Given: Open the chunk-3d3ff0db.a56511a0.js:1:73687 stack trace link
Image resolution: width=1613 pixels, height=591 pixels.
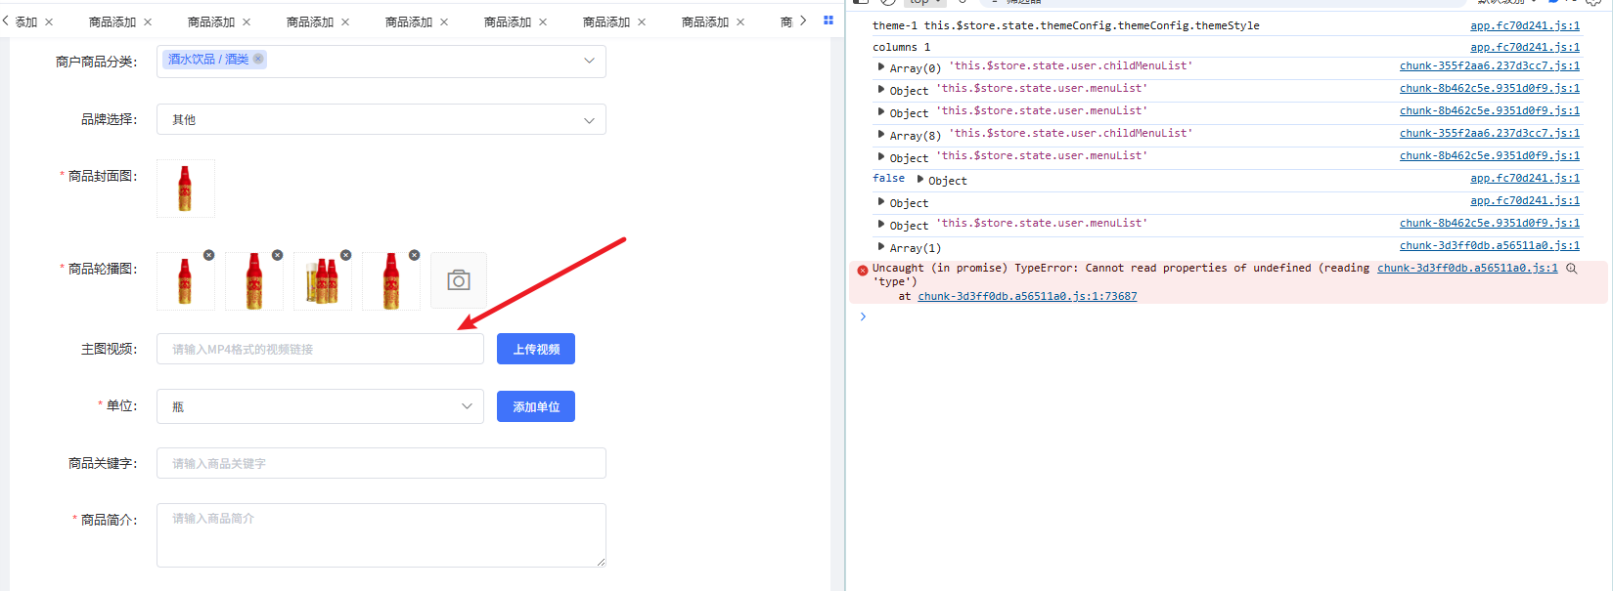Looking at the screenshot, I should (x=1026, y=296).
